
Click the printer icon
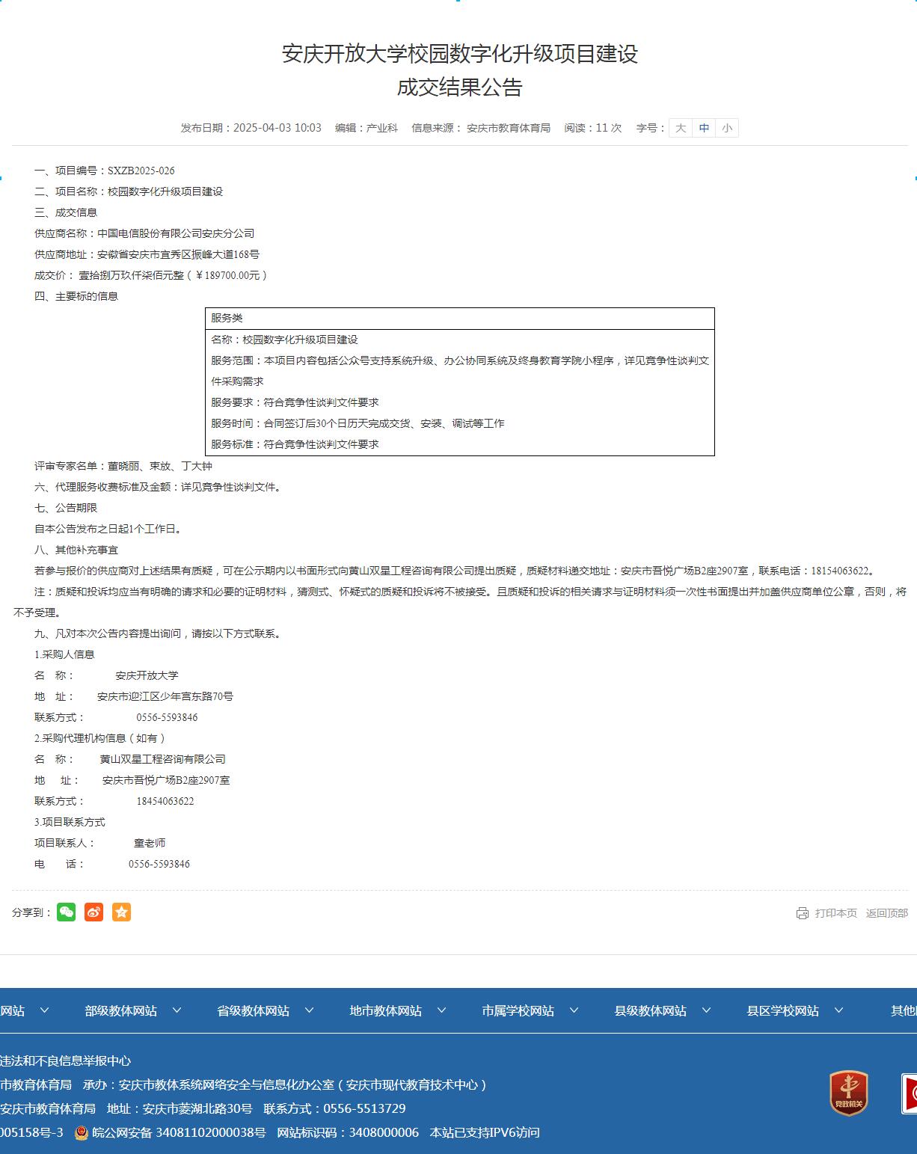803,913
